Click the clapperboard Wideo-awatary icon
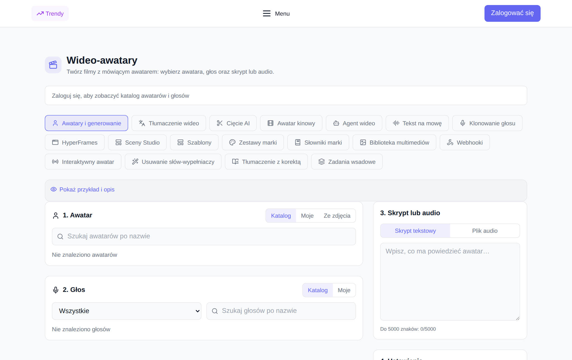572x360 pixels. pos(53,65)
